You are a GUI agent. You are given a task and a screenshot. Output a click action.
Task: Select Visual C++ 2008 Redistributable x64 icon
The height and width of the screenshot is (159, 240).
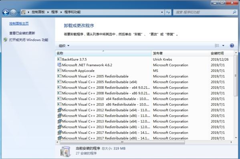59,88
